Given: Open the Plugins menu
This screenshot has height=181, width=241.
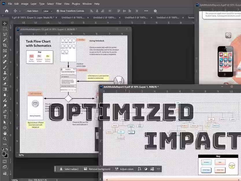Looking at the screenshot, I should tap(76, 4).
